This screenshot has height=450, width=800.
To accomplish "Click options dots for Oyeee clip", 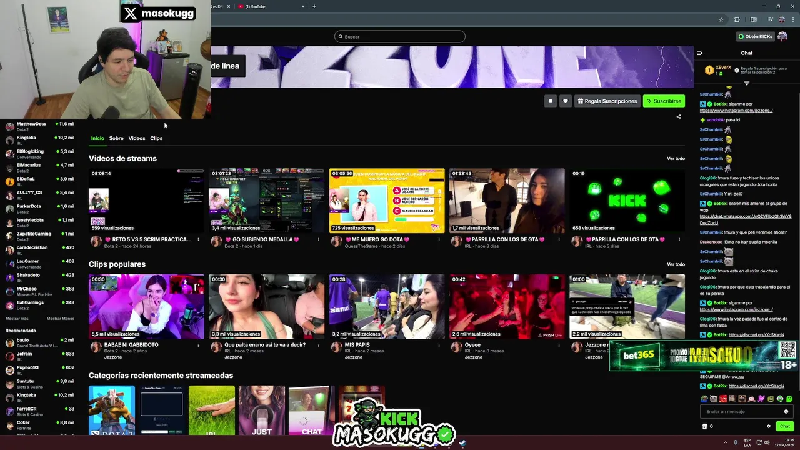I will click(559, 344).
